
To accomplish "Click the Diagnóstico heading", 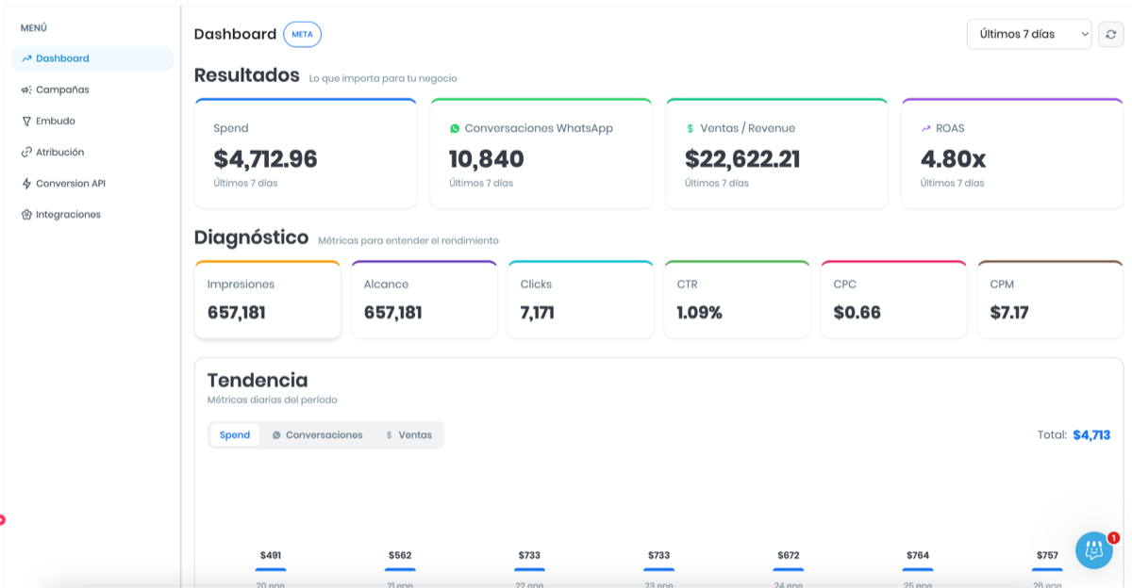I will tap(252, 237).
